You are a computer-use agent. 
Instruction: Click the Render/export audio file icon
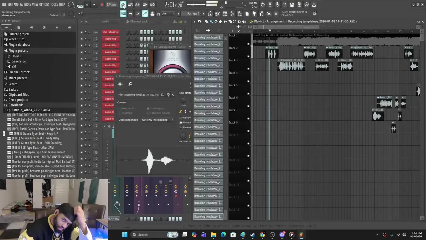(x=299, y=5)
